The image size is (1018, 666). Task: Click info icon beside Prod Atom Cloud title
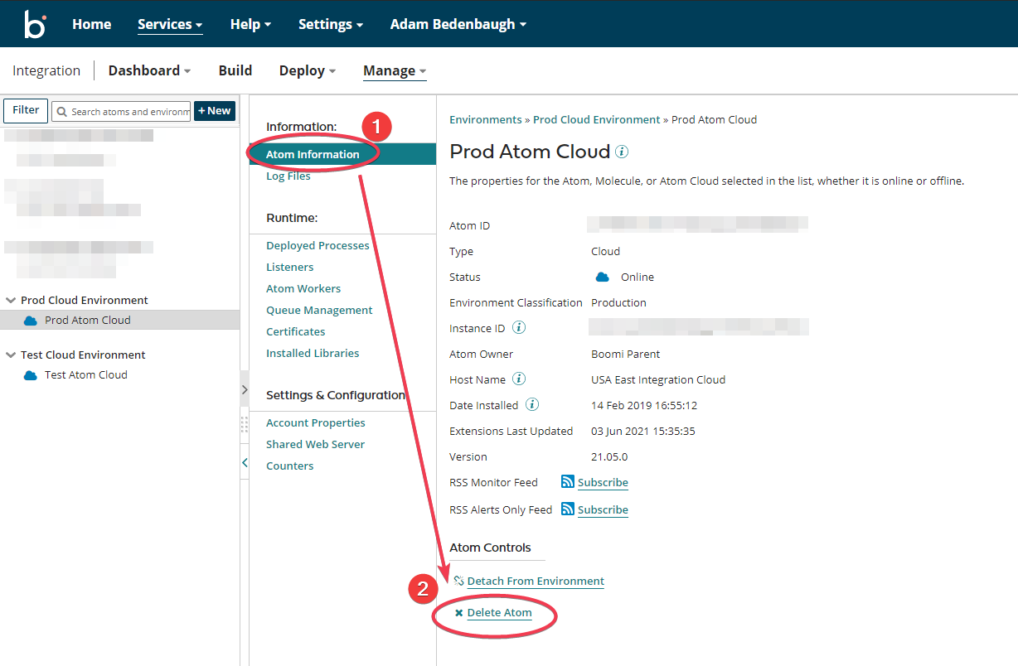(622, 152)
